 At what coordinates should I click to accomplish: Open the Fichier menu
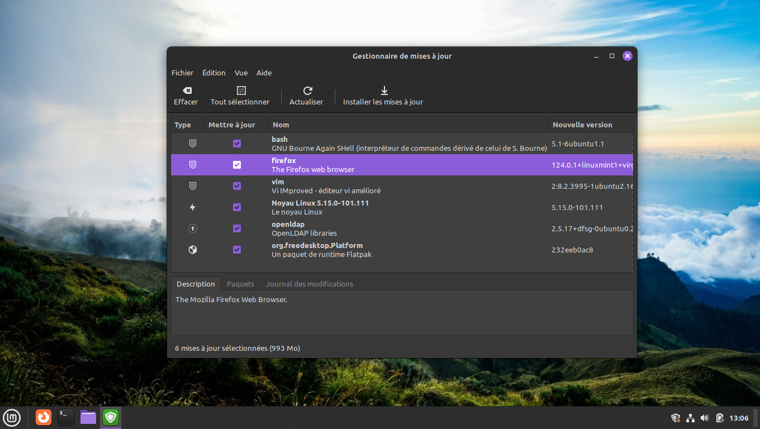click(x=182, y=73)
